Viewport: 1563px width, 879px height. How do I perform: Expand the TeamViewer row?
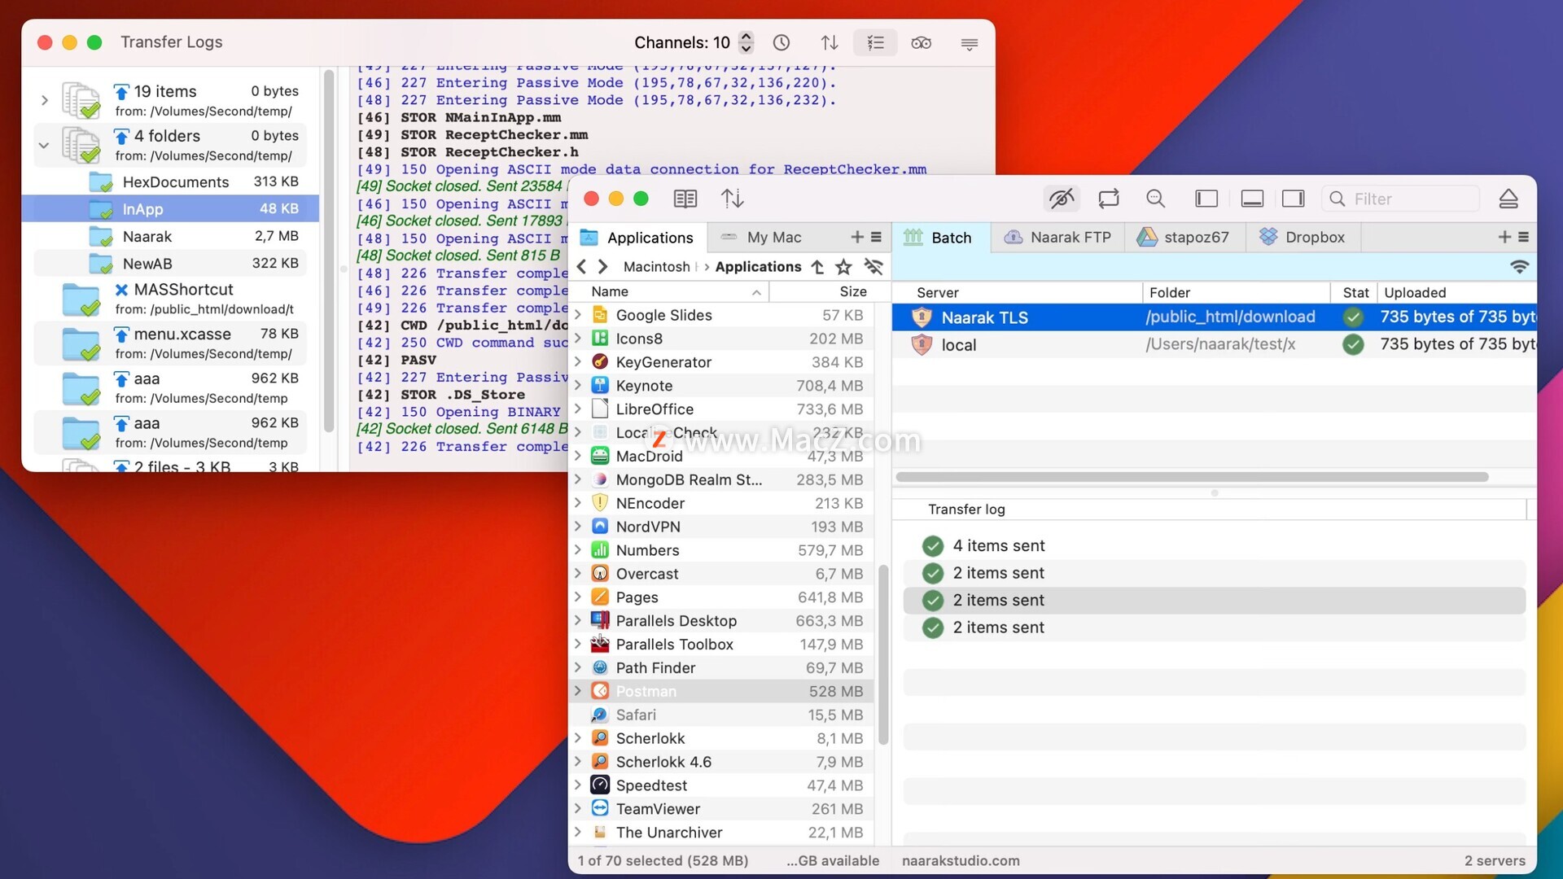[578, 809]
